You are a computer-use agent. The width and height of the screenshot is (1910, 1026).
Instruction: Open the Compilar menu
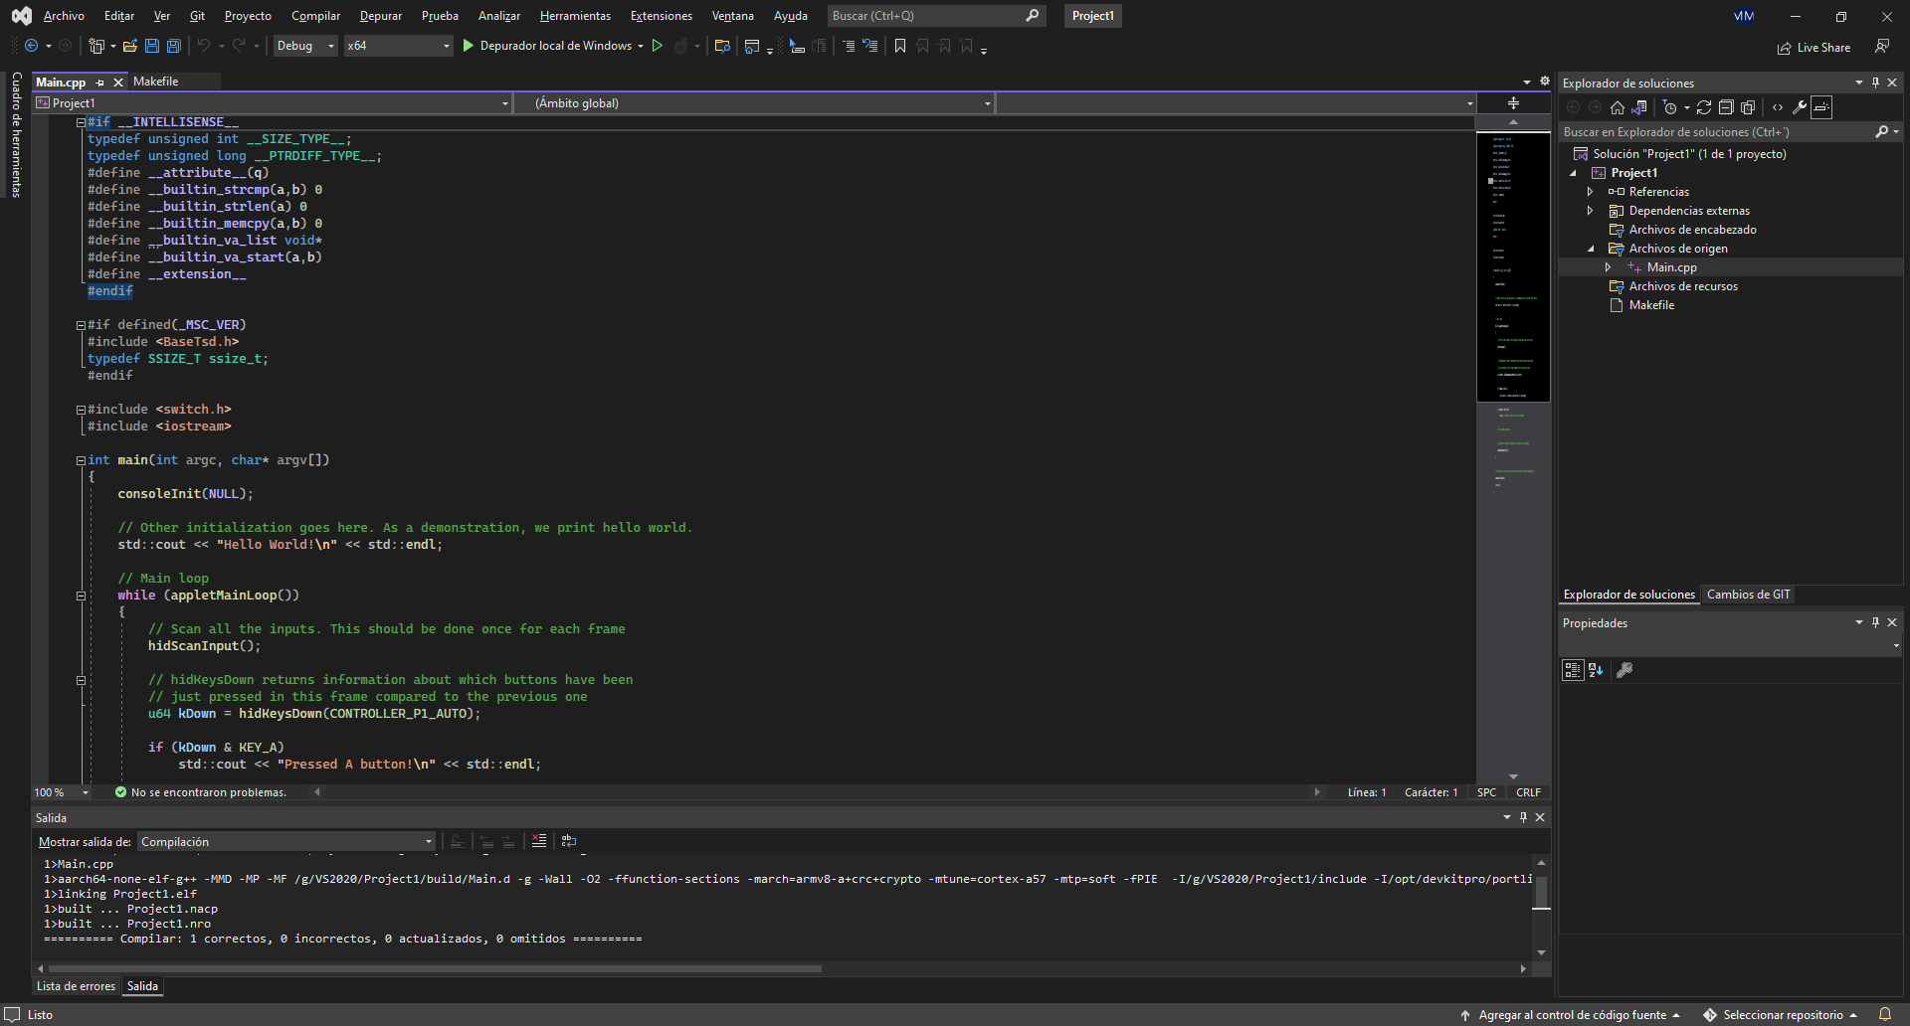(315, 16)
